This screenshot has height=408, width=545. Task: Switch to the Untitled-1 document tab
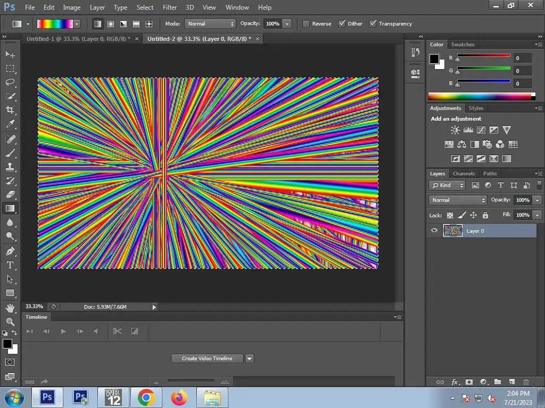coord(78,39)
